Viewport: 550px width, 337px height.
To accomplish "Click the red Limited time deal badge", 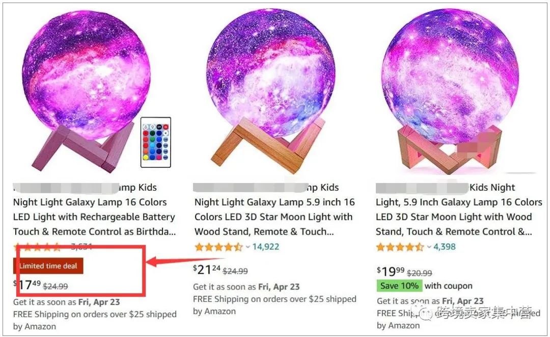I will click(47, 266).
